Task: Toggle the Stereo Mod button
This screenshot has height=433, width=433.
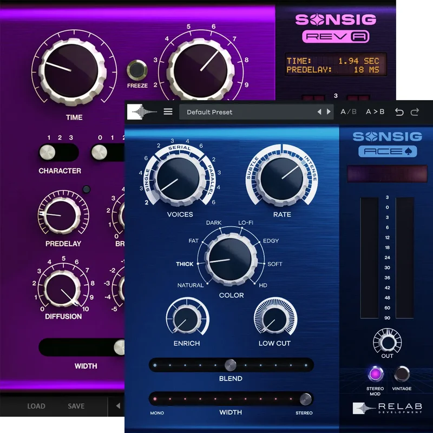Action: (x=376, y=374)
